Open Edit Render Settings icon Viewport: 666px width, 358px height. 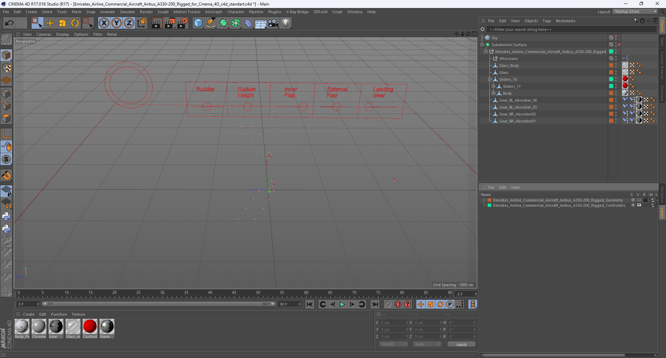[182, 23]
